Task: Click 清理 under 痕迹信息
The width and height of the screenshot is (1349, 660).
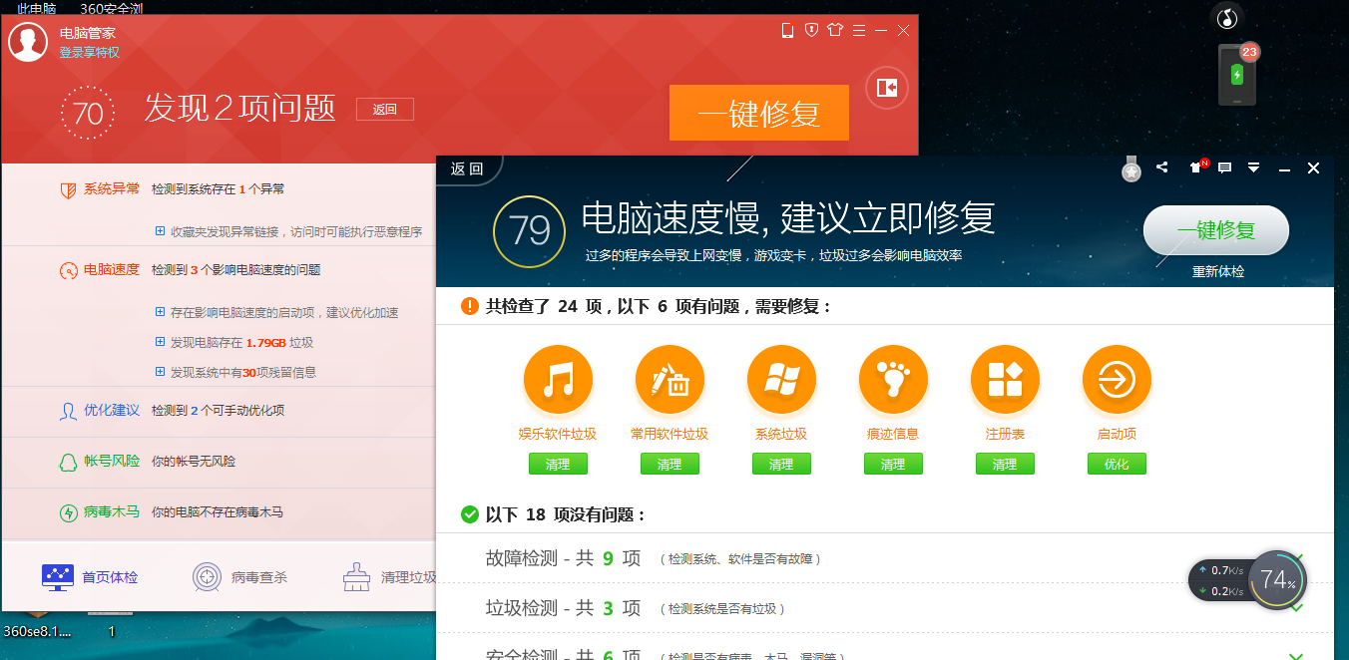Action: [x=893, y=464]
